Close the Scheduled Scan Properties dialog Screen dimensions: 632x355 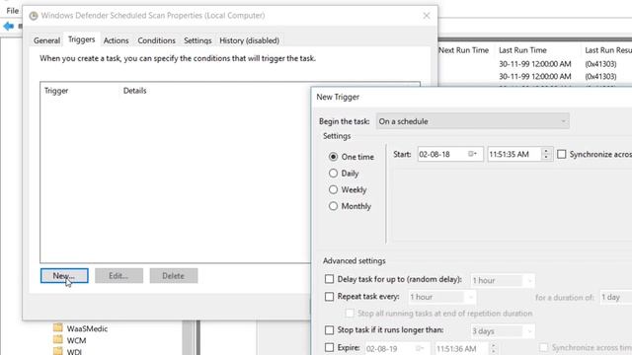[427, 16]
